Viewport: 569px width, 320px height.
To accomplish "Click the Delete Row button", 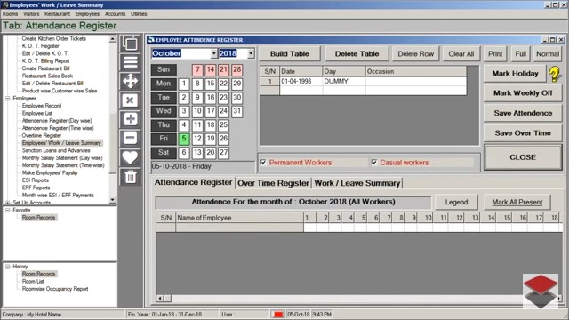I will coord(415,53).
